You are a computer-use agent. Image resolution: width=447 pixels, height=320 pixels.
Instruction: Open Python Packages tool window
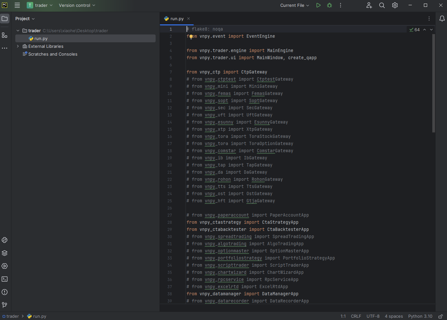[x=5, y=253]
